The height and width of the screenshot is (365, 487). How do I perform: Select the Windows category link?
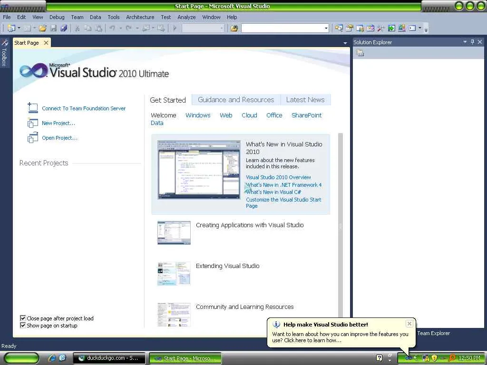[x=198, y=115]
